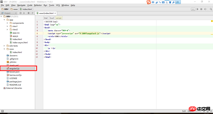
Task: Click Scroll from Source target icon
Action: tap(21, 13)
